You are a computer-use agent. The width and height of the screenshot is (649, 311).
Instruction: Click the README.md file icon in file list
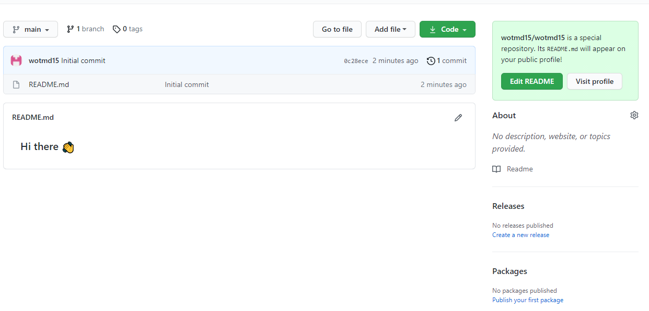16,84
